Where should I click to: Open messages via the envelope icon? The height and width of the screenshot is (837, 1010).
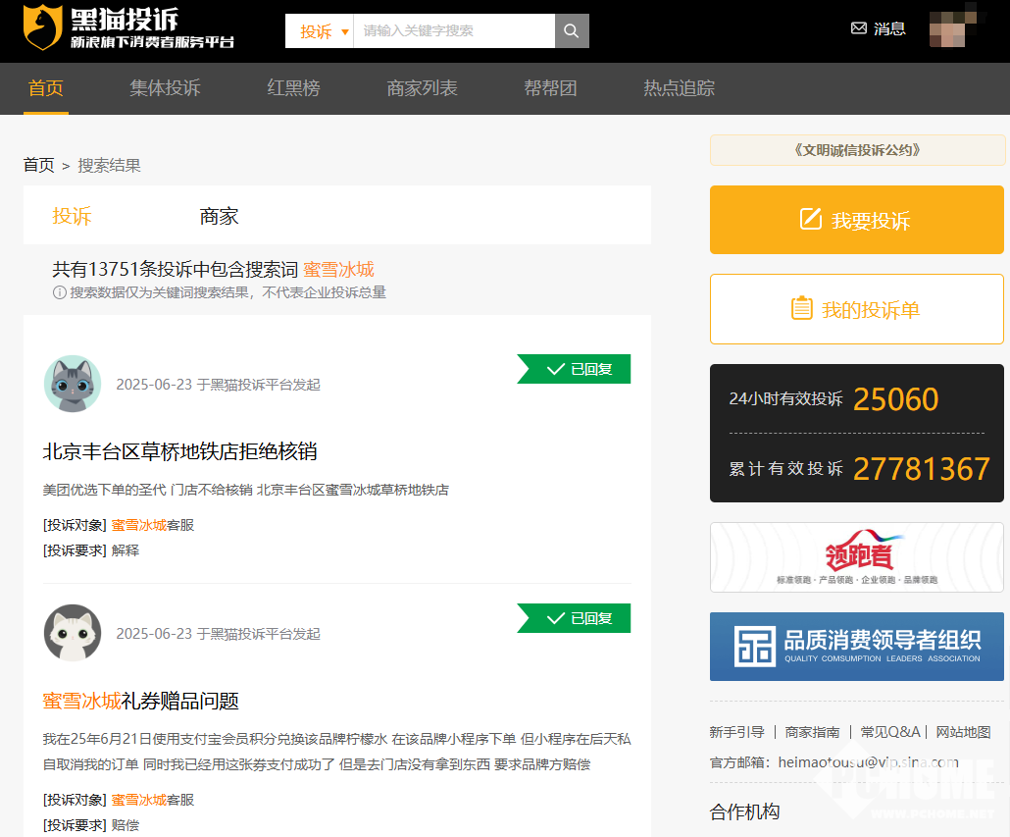point(859,28)
